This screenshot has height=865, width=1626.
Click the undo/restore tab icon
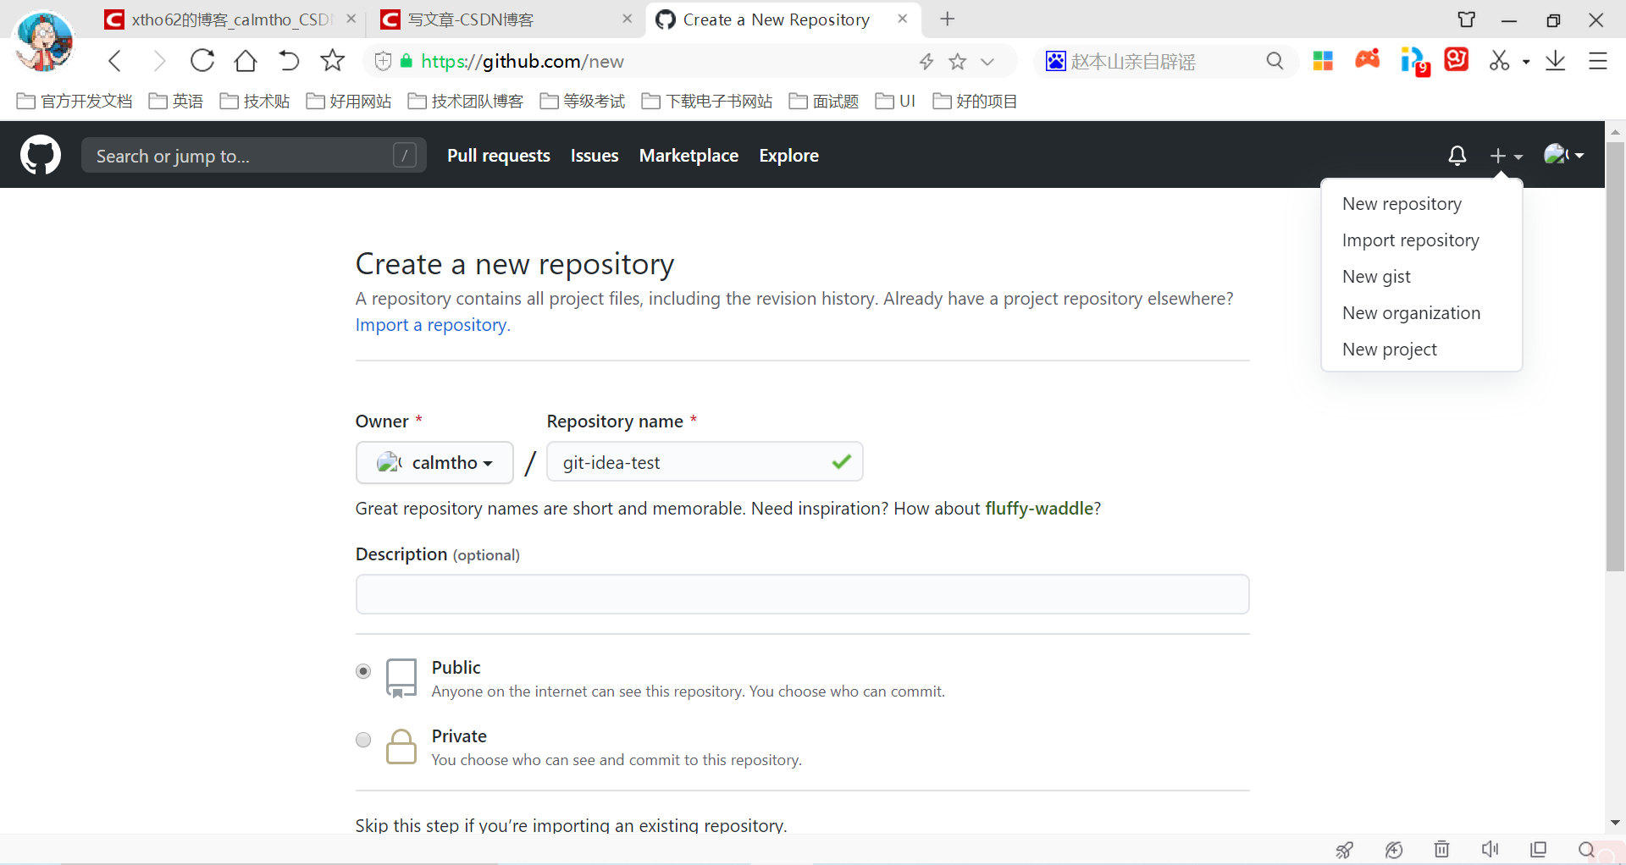[289, 61]
